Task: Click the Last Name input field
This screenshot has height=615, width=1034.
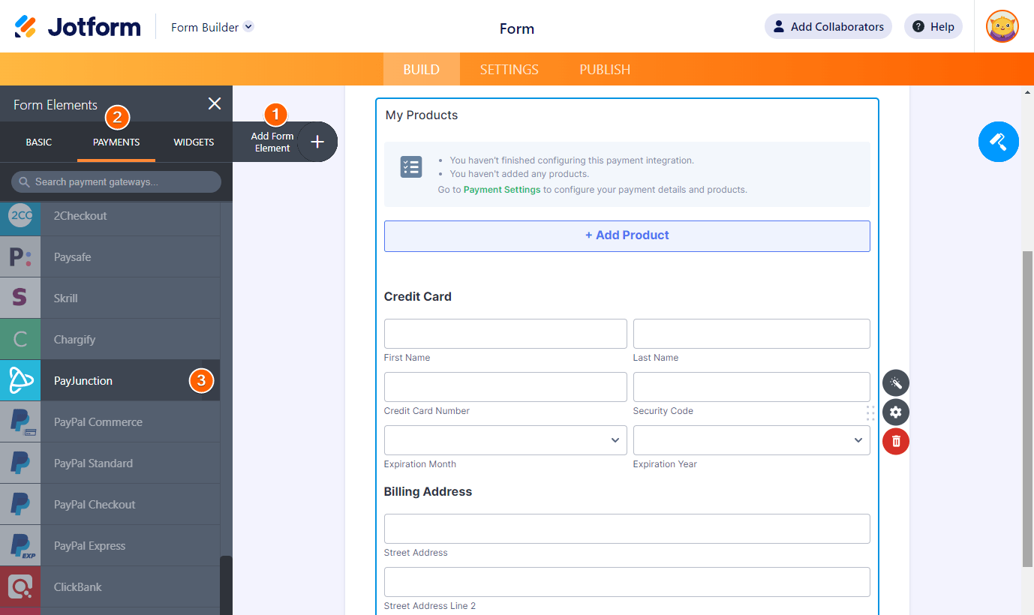Action: (x=751, y=334)
